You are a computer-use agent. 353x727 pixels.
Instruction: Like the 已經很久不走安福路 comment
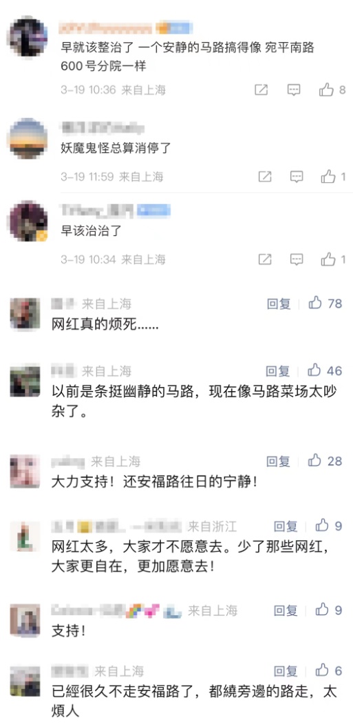click(322, 670)
